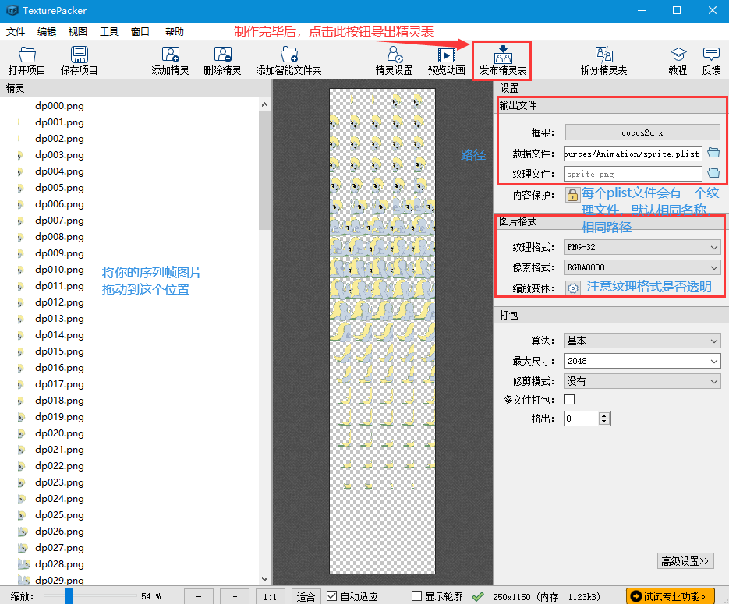Image resolution: width=729 pixels, height=604 pixels.
Task: Open the 教程 tutorial
Action: 678,62
